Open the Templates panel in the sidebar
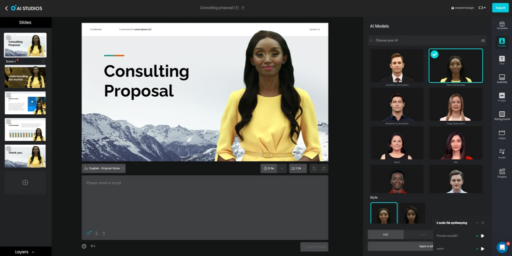 (x=501, y=25)
